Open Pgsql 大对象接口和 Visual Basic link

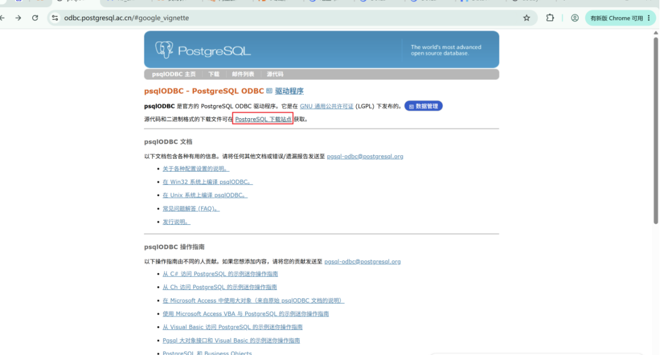tap(231, 341)
